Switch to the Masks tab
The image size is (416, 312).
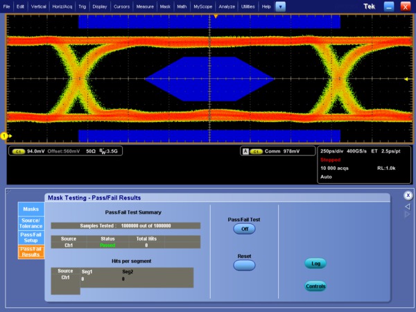pos(31,209)
